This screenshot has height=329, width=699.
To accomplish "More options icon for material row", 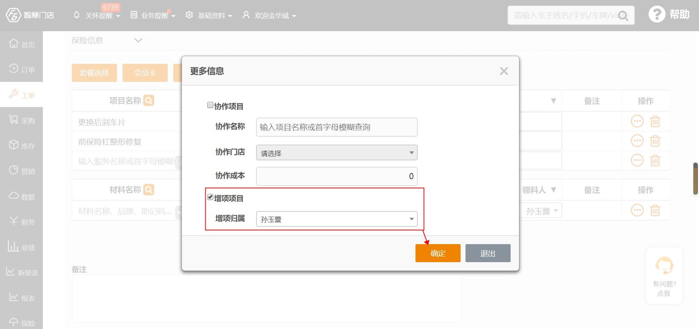I will click(637, 210).
